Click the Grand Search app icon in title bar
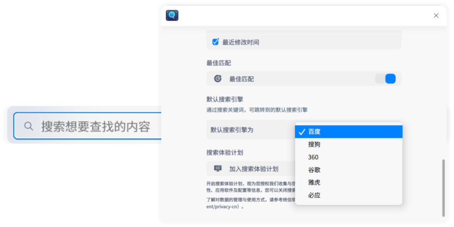 172,16
